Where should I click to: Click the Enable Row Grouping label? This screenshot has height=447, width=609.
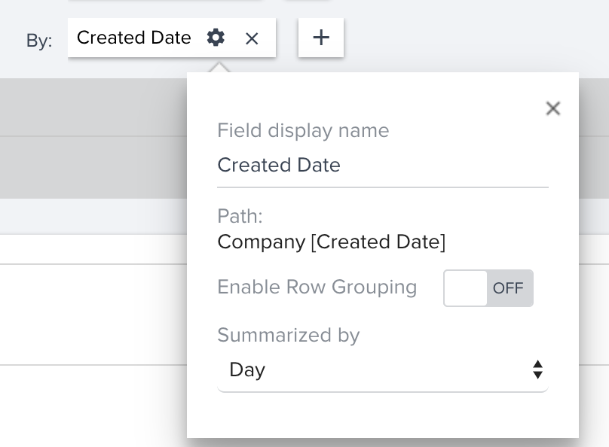point(317,287)
